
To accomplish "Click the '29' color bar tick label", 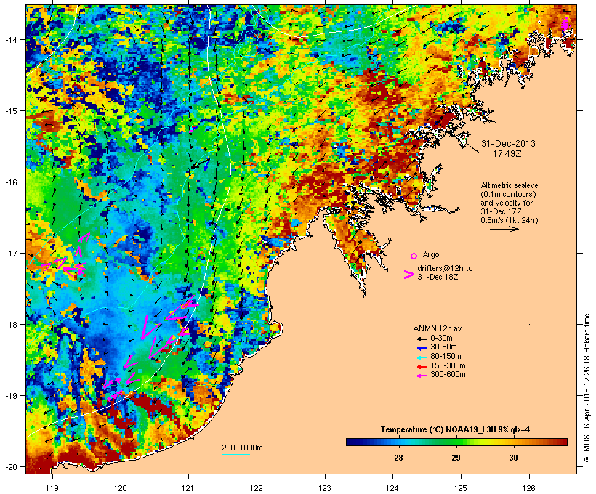I will [x=456, y=458].
